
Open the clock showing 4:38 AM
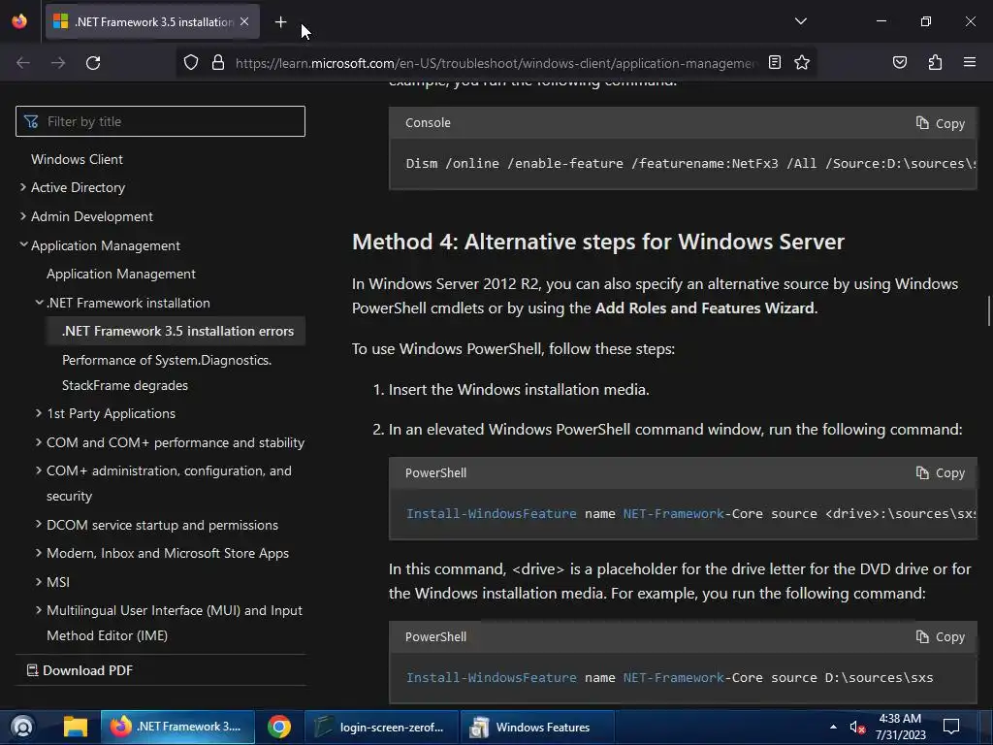coord(900,727)
